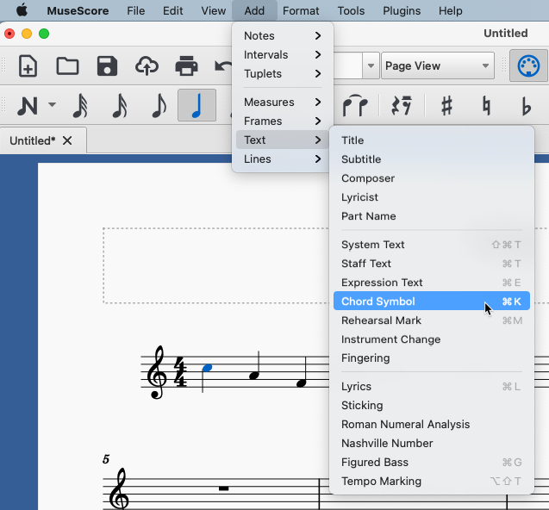Open note input mode dropdown arrow
549x510 pixels.
(x=52, y=104)
